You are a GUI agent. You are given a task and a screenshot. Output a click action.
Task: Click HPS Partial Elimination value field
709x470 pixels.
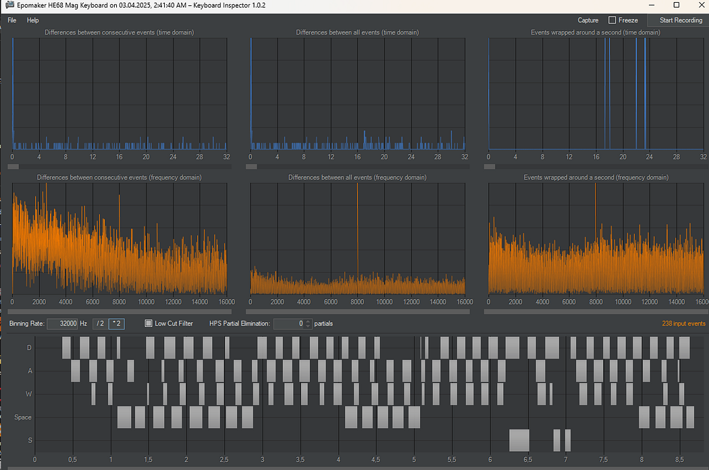pyautogui.click(x=289, y=324)
